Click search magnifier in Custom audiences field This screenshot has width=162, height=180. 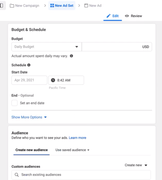(17, 175)
